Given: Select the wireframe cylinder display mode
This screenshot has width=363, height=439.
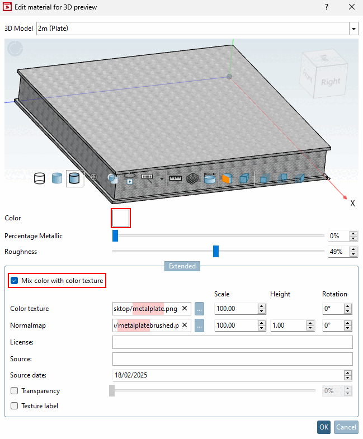Looking at the screenshot, I should click(x=40, y=178).
